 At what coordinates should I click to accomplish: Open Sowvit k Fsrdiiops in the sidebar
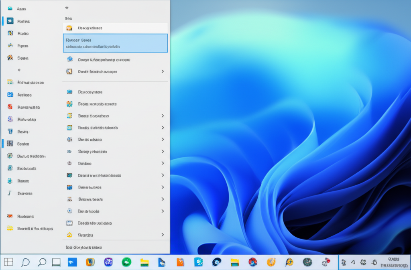tap(35, 229)
